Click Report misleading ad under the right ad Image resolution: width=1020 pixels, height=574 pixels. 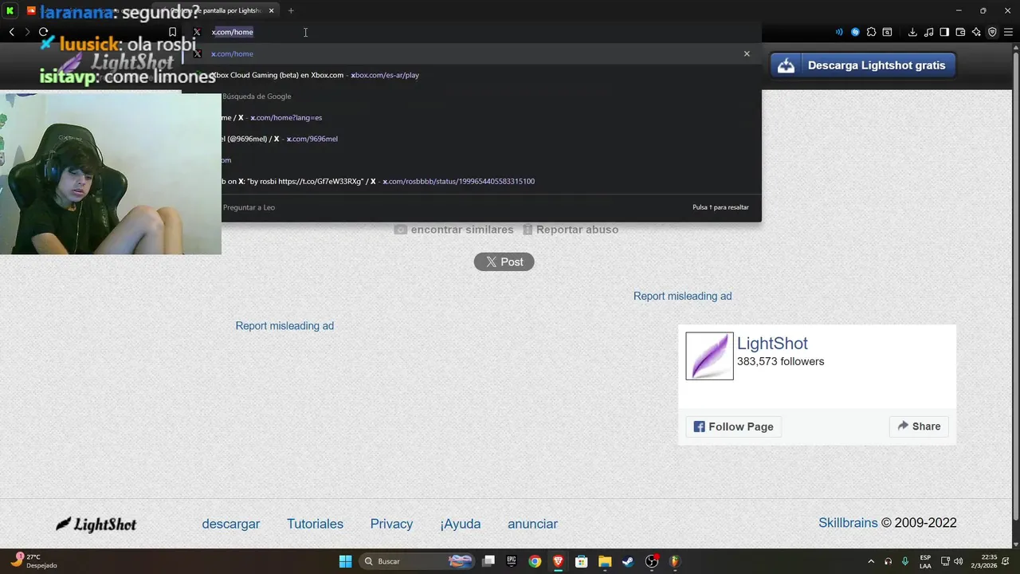pyautogui.click(x=682, y=296)
